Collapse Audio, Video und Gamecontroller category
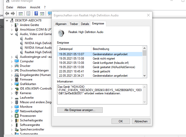 (12, 34)
